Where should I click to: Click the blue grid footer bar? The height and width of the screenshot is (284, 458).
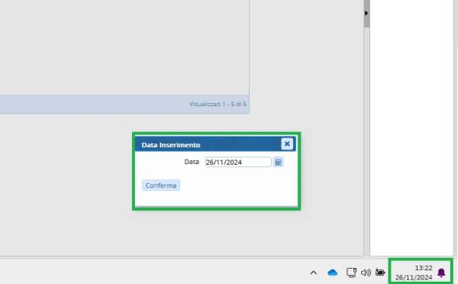click(x=124, y=104)
